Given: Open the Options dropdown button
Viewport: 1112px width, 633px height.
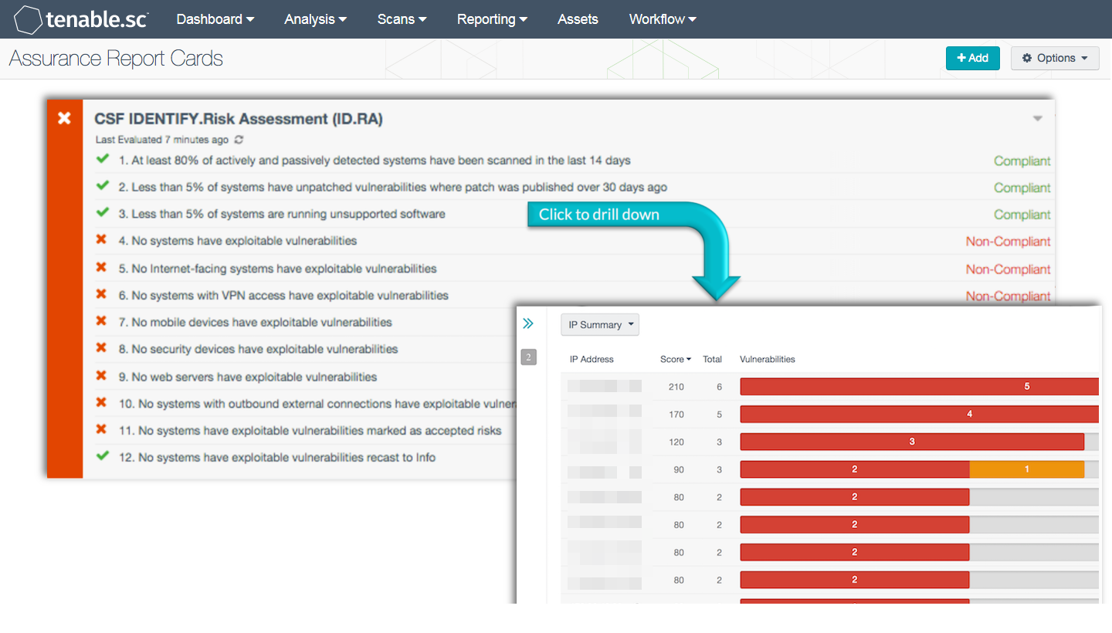Looking at the screenshot, I should coord(1055,58).
